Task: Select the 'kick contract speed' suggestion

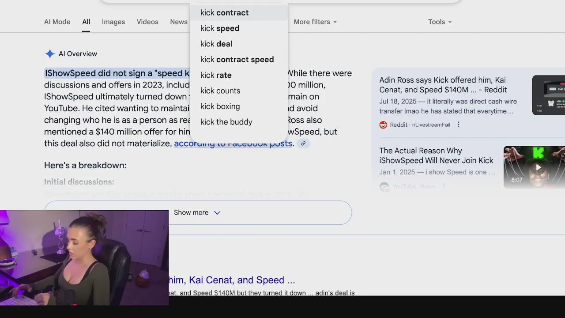Action: pyautogui.click(x=239, y=60)
